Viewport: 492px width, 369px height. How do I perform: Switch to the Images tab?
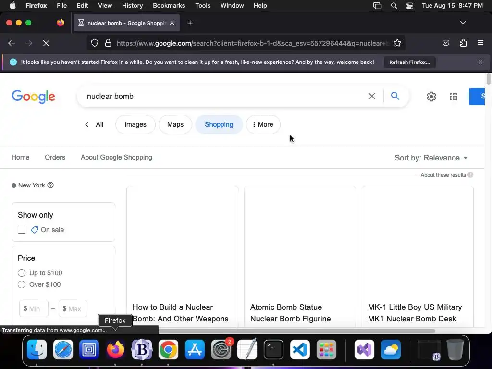[135, 124]
